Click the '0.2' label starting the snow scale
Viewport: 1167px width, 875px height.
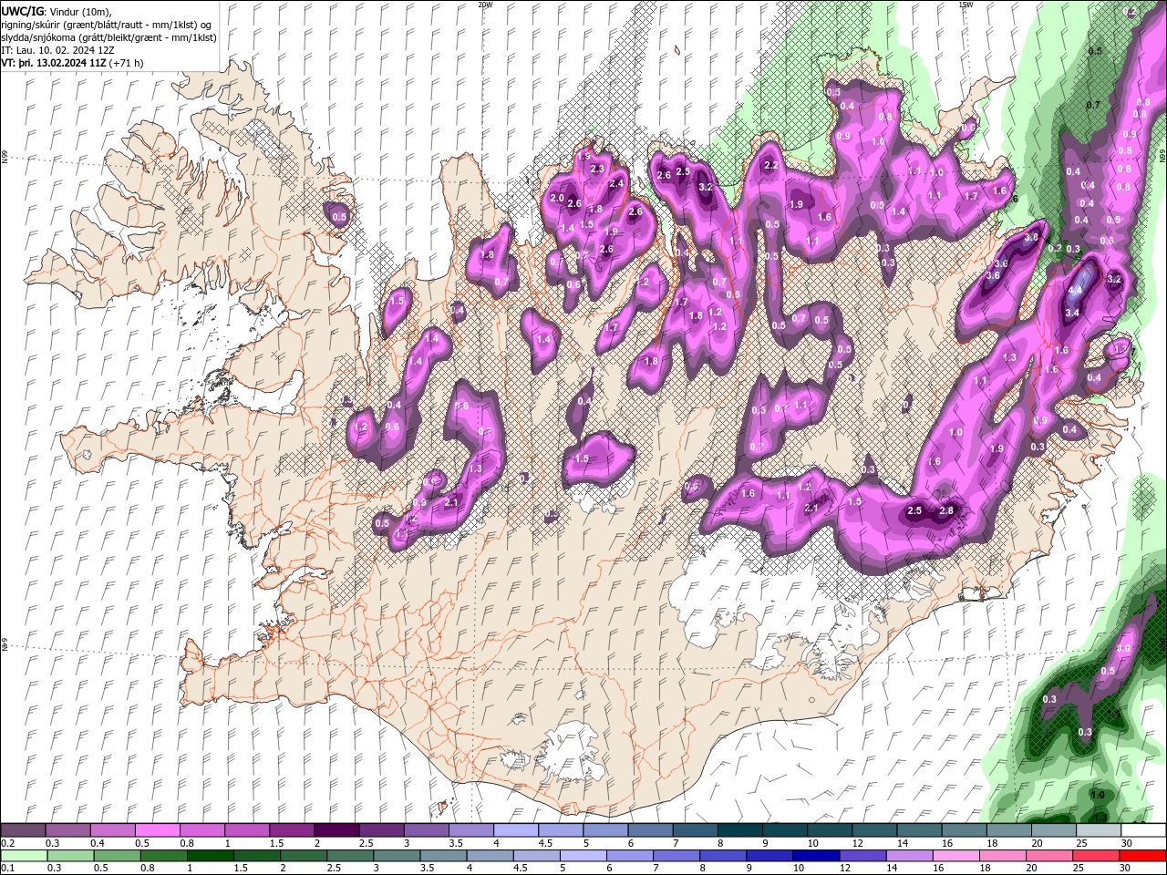coord(8,843)
